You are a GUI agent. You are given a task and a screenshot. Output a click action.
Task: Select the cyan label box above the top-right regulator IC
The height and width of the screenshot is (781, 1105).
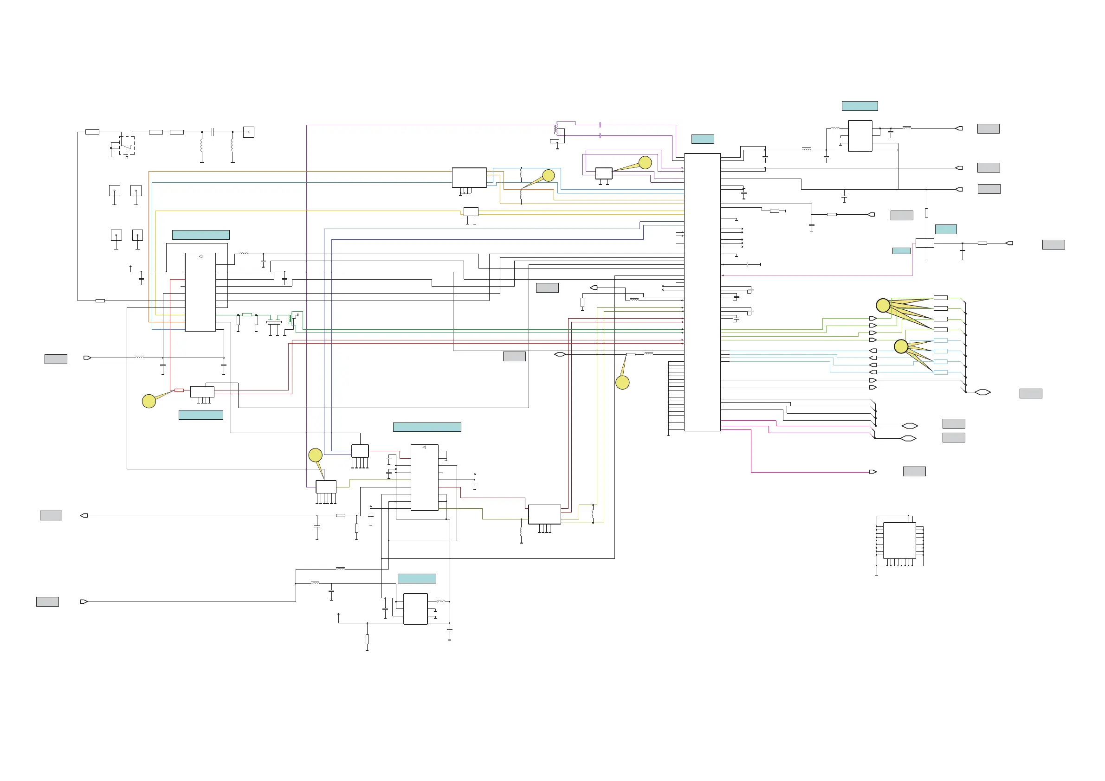859,106
